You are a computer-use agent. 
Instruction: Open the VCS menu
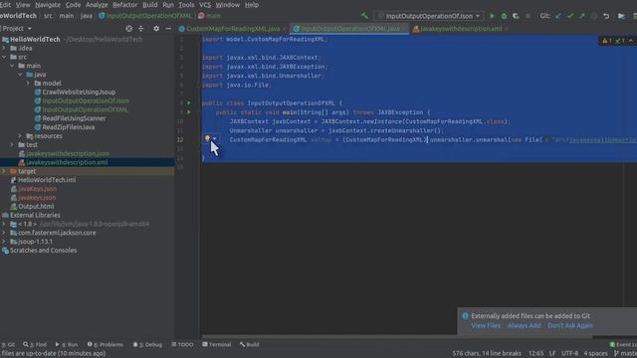pos(205,5)
